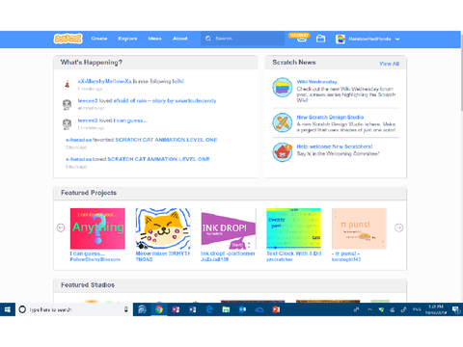Click the xX-MarshyMellow-Xx avatar image
Viewport: 463px width, 347px height.
click(68, 84)
